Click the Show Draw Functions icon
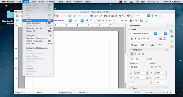183x97 pixels. coord(100,16)
